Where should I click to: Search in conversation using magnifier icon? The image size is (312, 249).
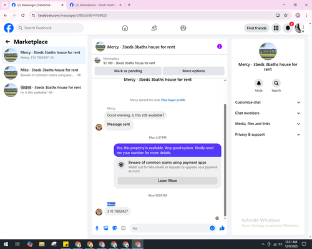click(x=276, y=83)
